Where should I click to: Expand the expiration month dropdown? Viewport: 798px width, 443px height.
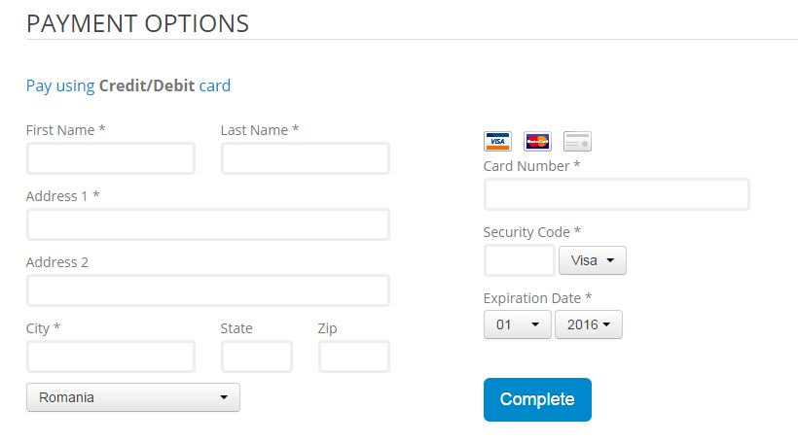(x=518, y=324)
